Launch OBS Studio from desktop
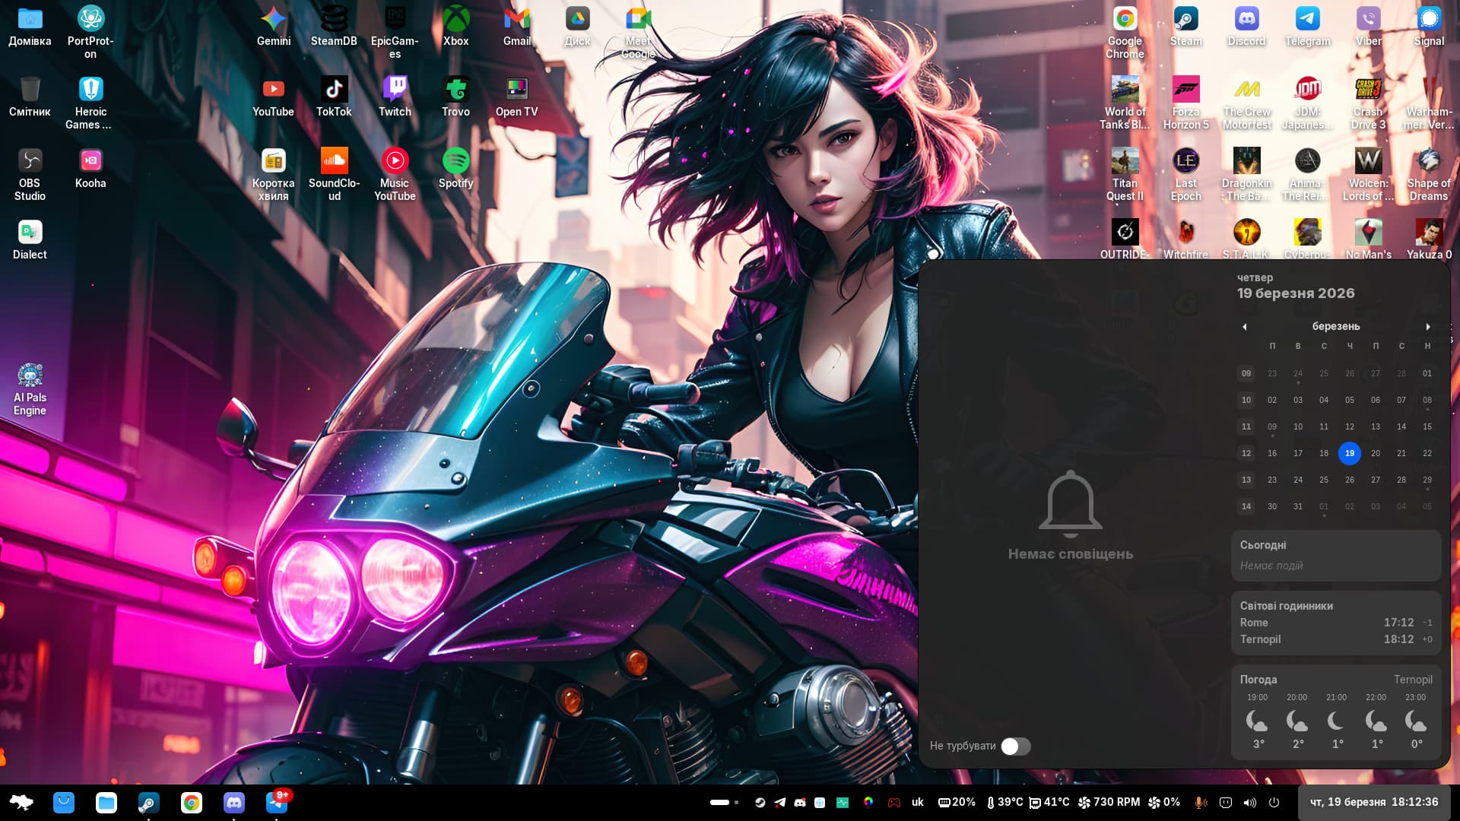 pyautogui.click(x=30, y=161)
